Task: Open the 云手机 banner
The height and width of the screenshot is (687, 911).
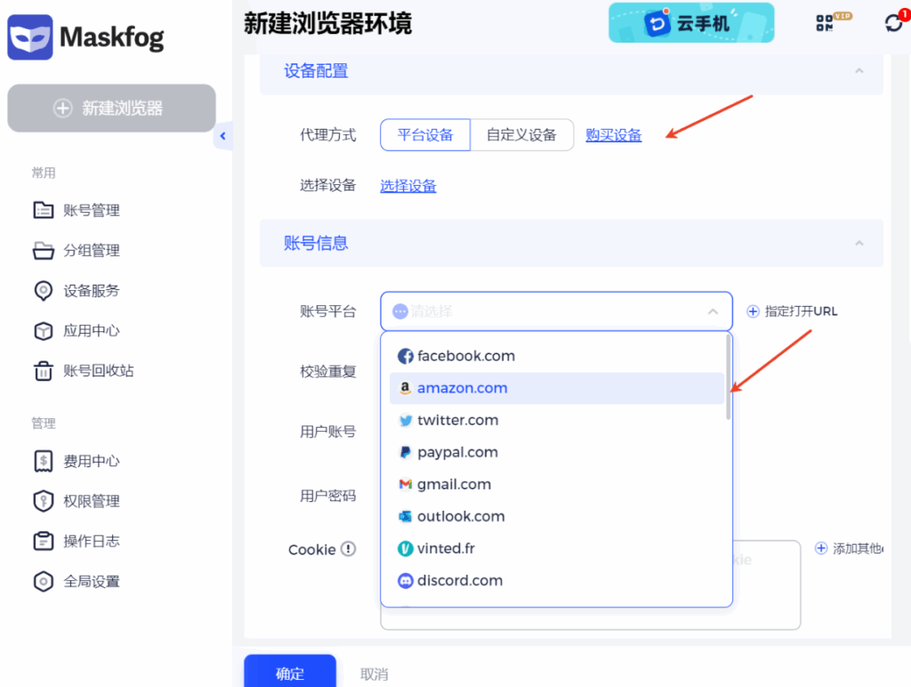Action: coord(690,23)
